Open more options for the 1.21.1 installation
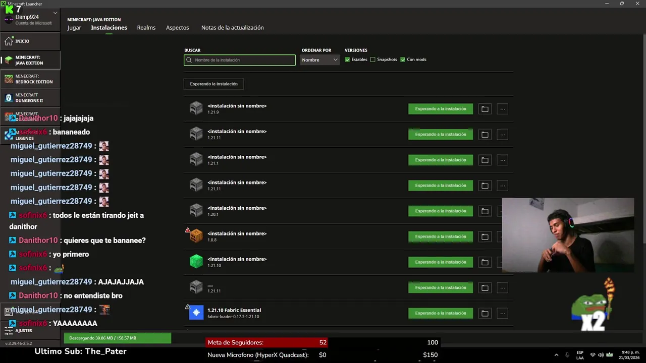This screenshot has height=363, width=646. 502,160
